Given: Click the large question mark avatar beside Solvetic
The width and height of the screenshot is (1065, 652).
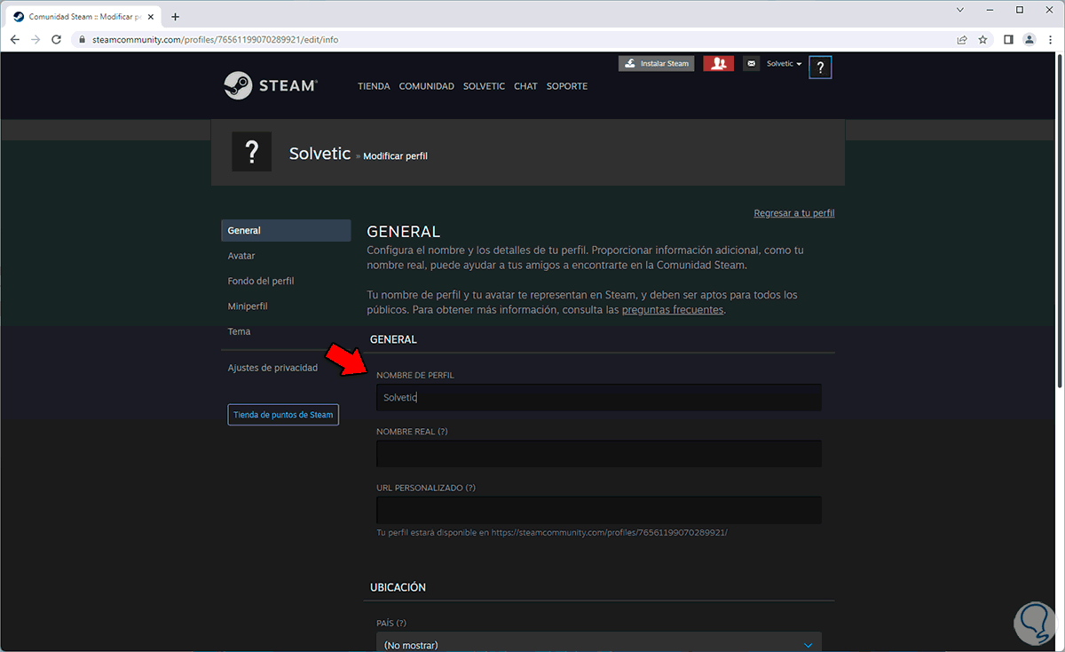Looking at the screenshot, I should click(251, 152).
